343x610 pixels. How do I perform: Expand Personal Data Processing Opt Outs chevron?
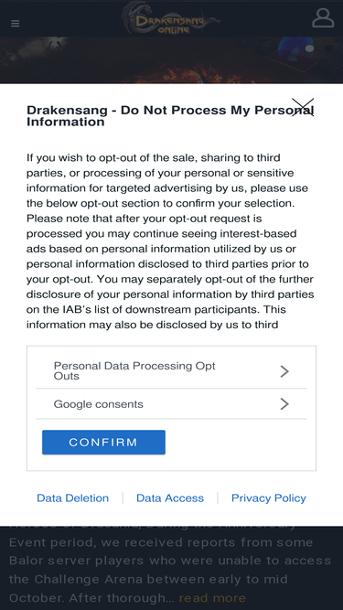coord(284,371)
